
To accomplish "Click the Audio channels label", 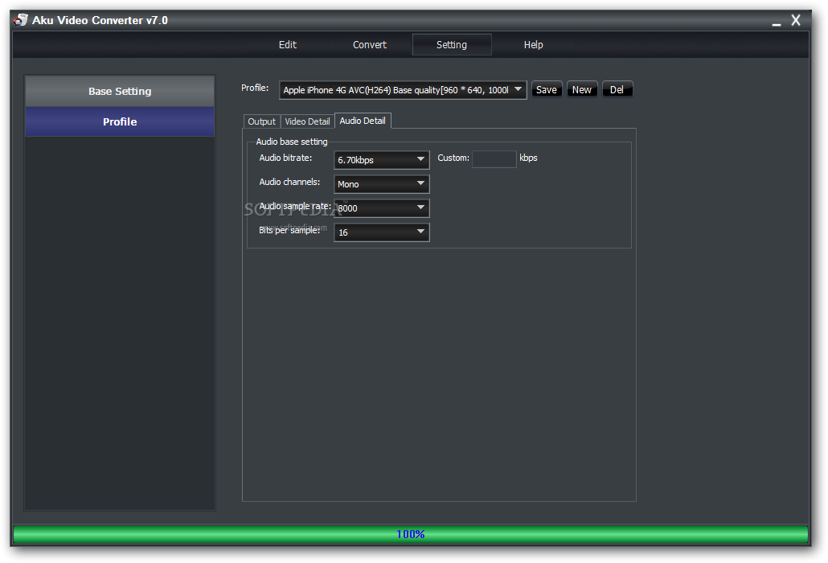I will click(x=289, y=183).
